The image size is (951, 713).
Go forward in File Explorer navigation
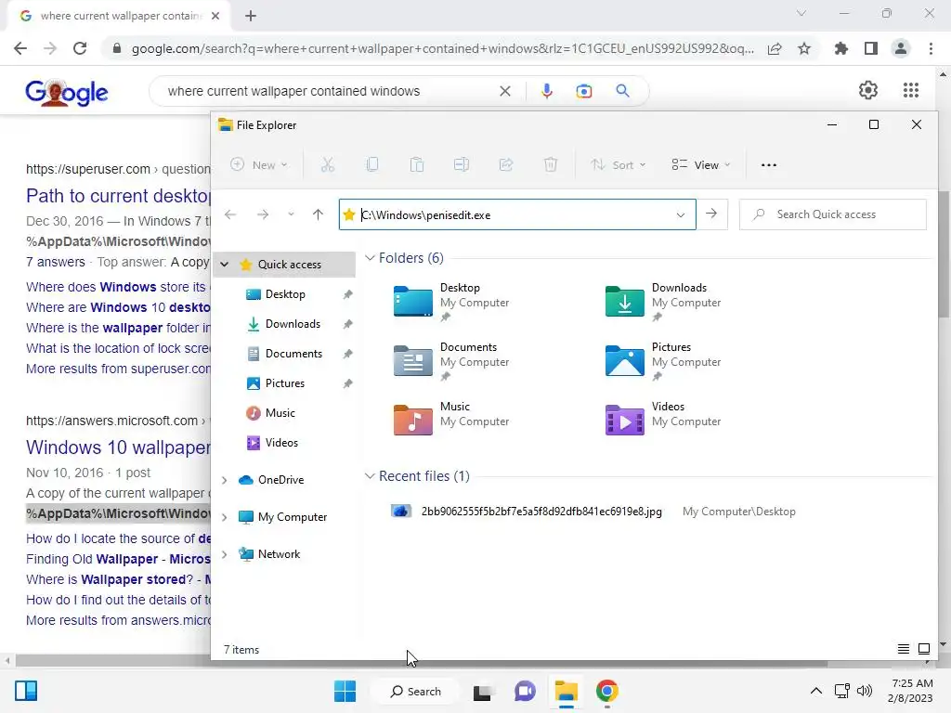pyautogui.click(x=263, y=214)
